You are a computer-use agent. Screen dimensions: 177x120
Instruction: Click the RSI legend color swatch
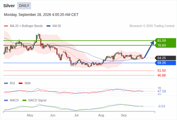[x=6, y=83]
